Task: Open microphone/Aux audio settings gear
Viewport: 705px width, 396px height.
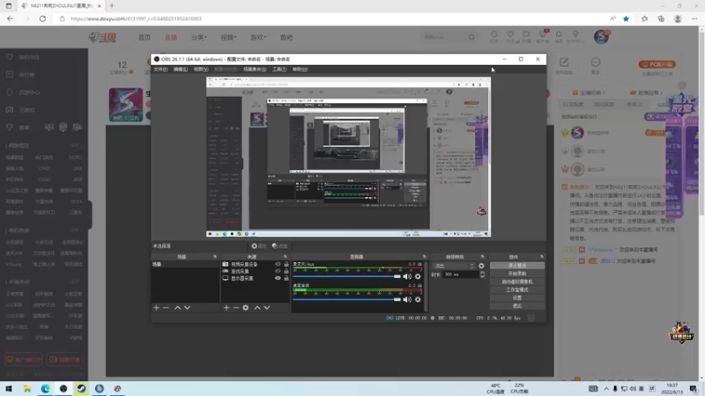Action: pyautogui.click(x=418, y=276)
